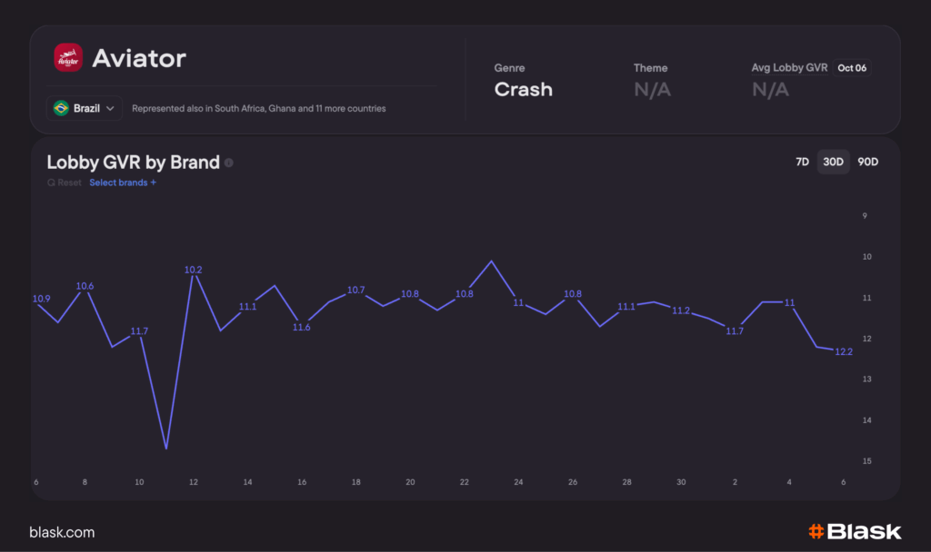931x552 pixels.
Task: Select the 30D time range
Action: [x=833, y=162]
